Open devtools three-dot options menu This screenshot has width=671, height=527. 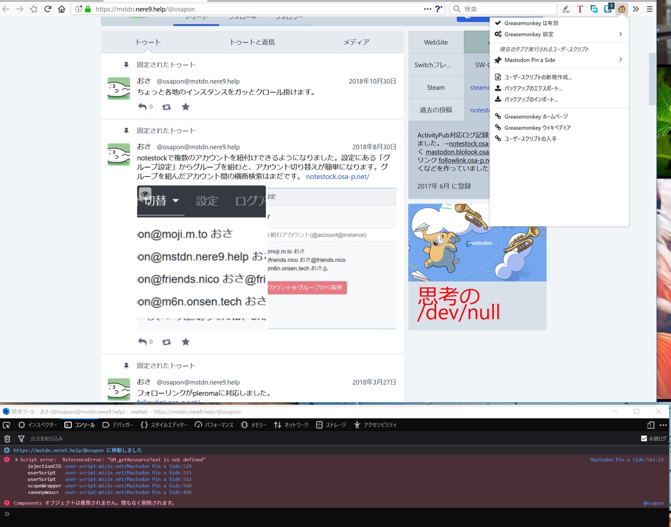tap(663, 425)
